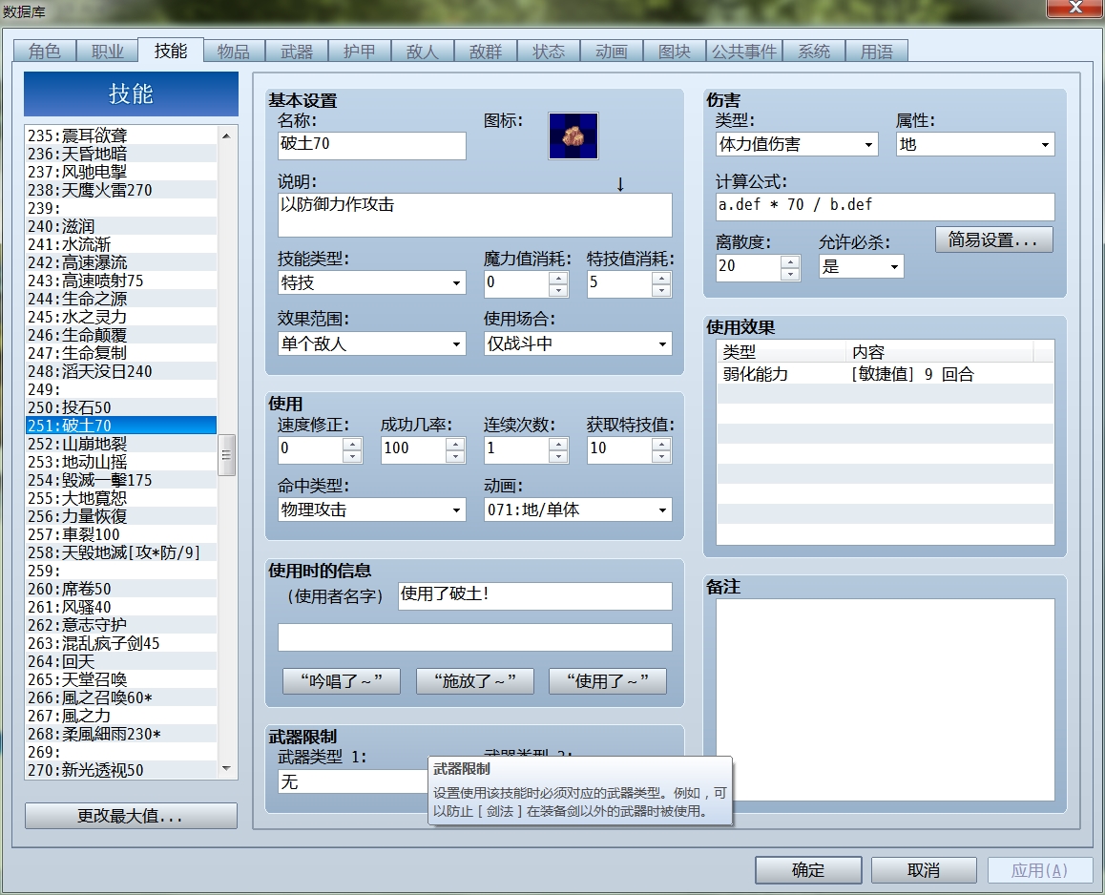
Task: Open the 图块 tab
Action: click(674, 52)
